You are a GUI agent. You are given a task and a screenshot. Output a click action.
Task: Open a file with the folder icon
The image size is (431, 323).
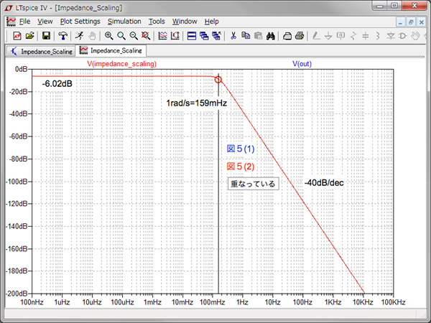(30, 35)
